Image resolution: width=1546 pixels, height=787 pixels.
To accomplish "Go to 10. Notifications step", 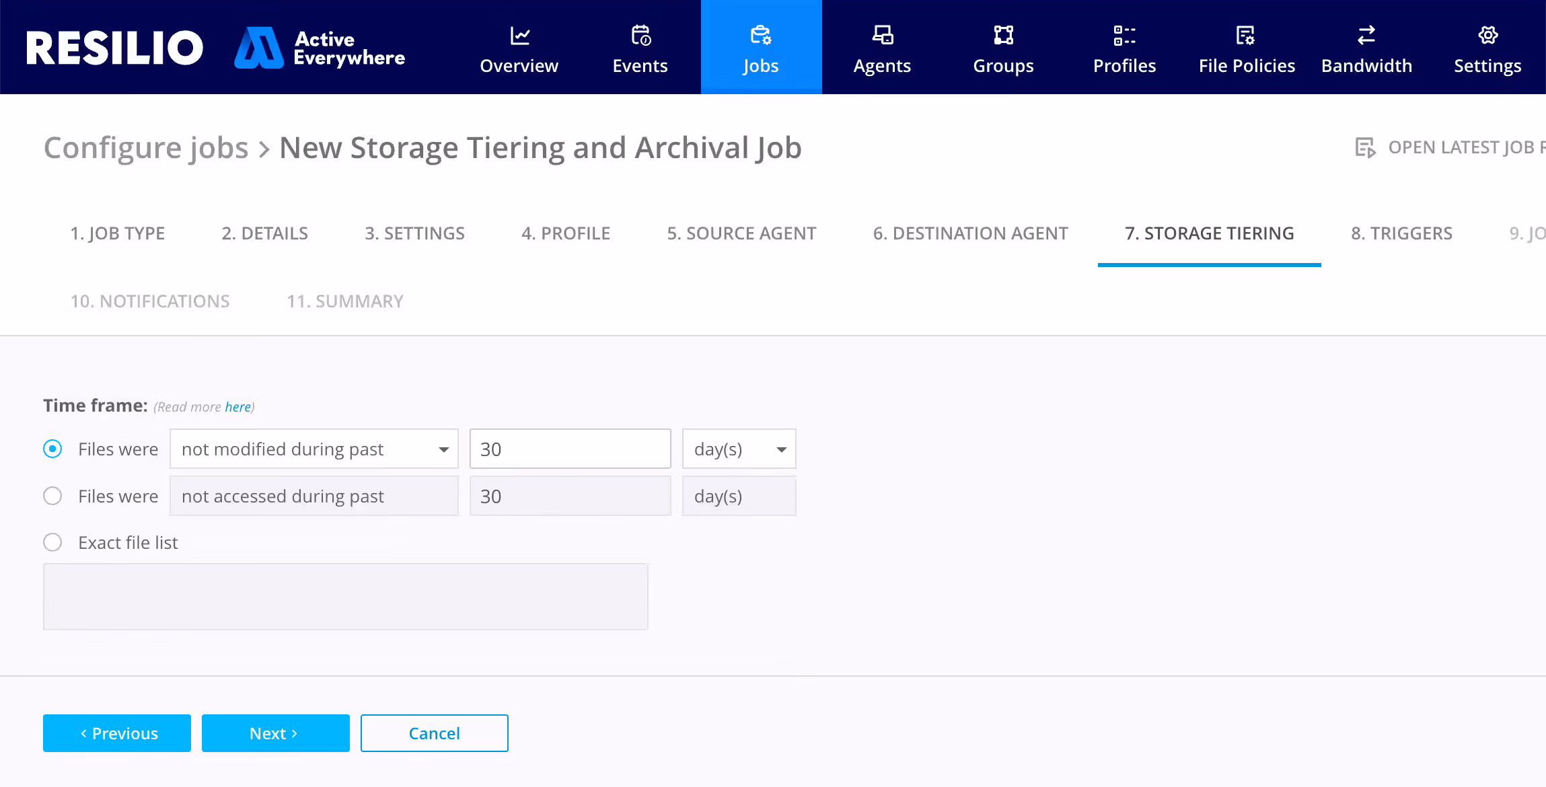I will 150,301.
